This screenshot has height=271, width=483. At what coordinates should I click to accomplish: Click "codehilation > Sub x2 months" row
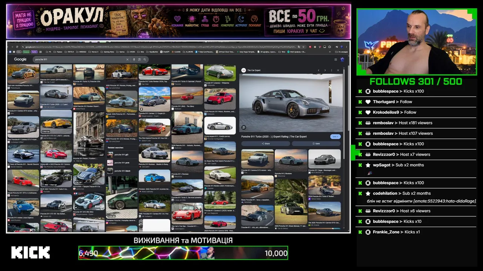coord(416,197)
